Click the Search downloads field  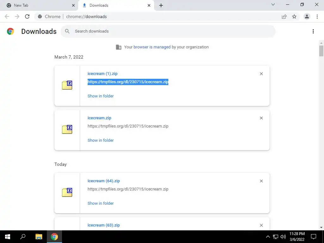(x=168, y=31)
